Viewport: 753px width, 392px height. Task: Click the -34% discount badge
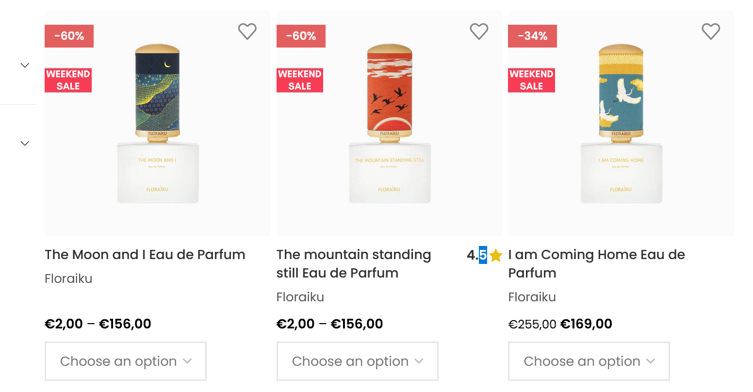pos(532,36)
